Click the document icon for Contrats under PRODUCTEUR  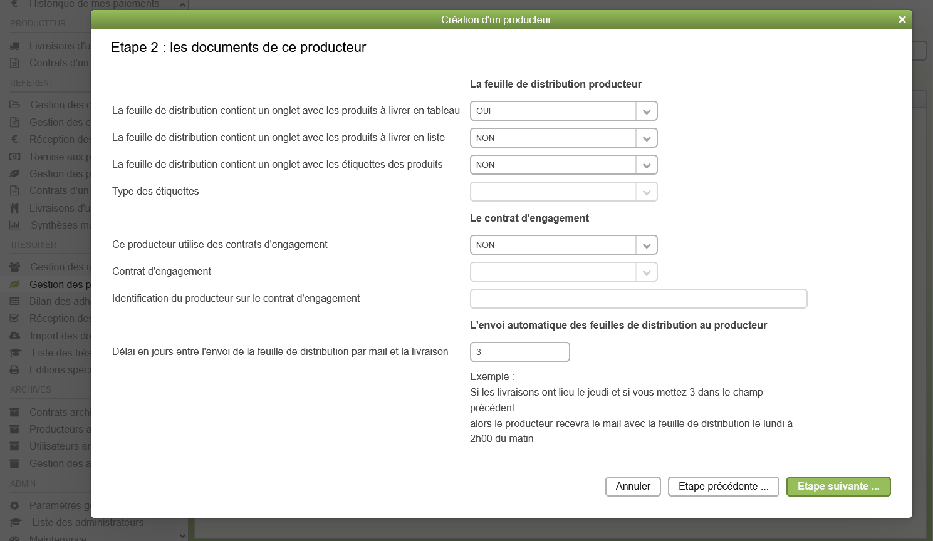click(15, 63)
